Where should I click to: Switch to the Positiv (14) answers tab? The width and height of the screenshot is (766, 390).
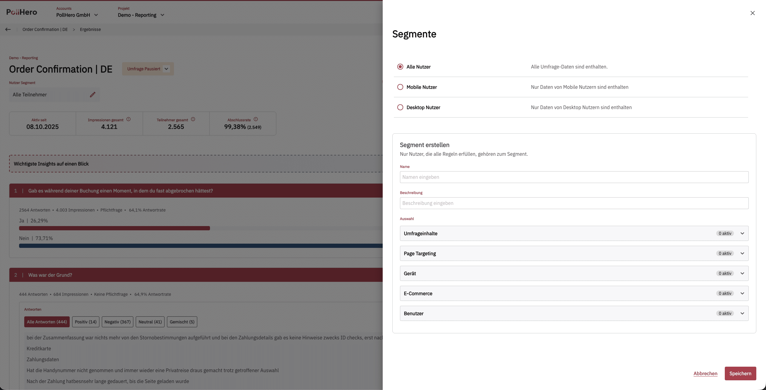point(86,322)
